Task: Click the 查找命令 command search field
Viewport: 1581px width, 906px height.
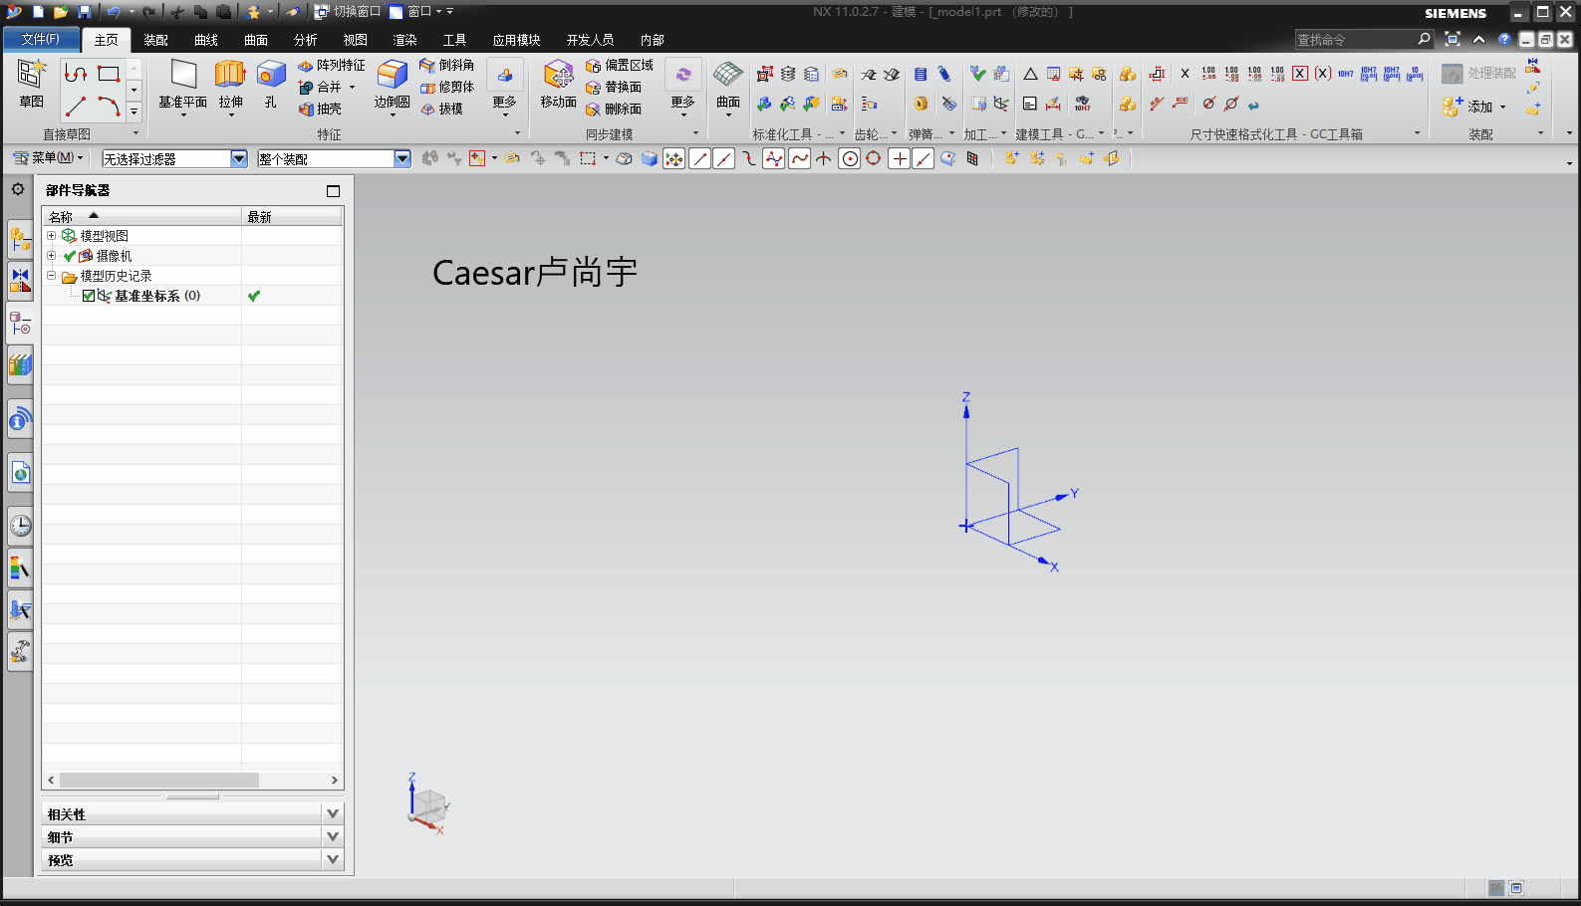Action: click(1355, 40)
